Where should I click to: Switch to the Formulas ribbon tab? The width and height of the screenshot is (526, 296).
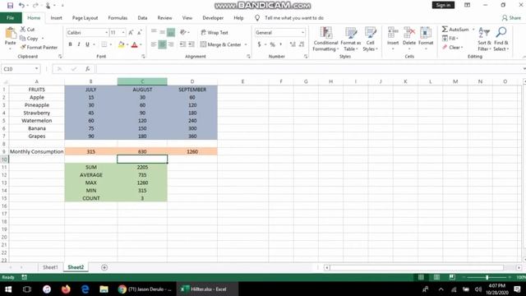[x=118, y=18]
